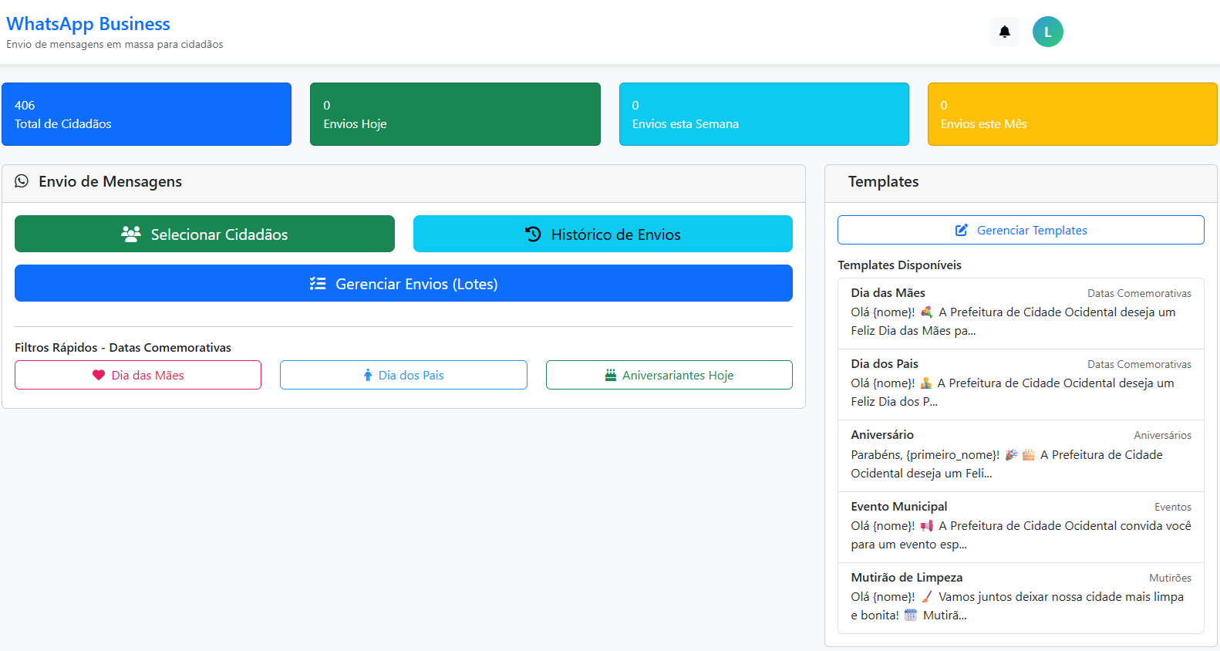Click the Envios Hoje green card

pos(455,114)
